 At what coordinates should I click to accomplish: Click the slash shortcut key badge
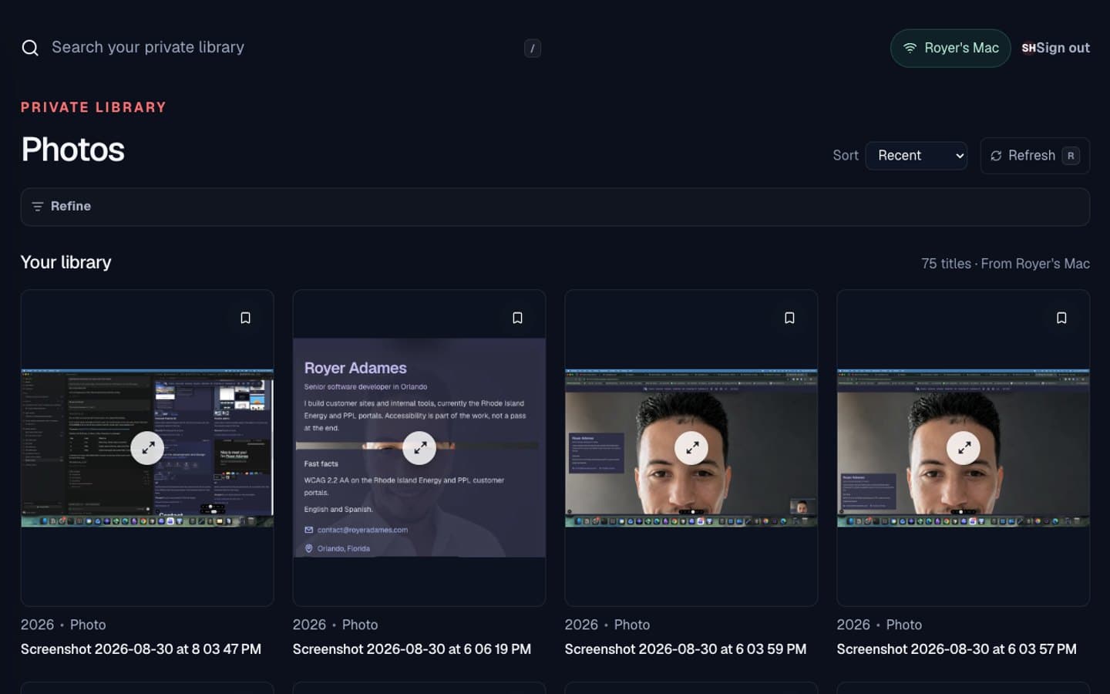532,48
